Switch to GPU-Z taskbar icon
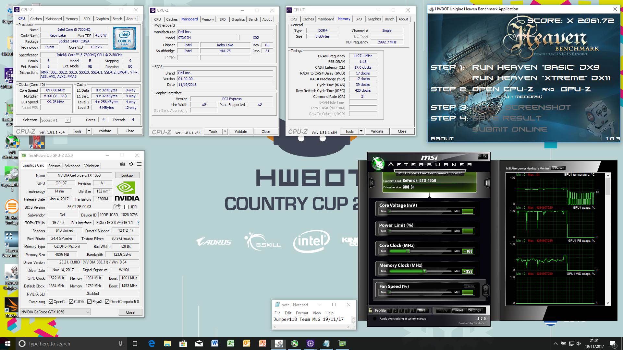The height and width of the screenshot is (350, 623). 342,344
